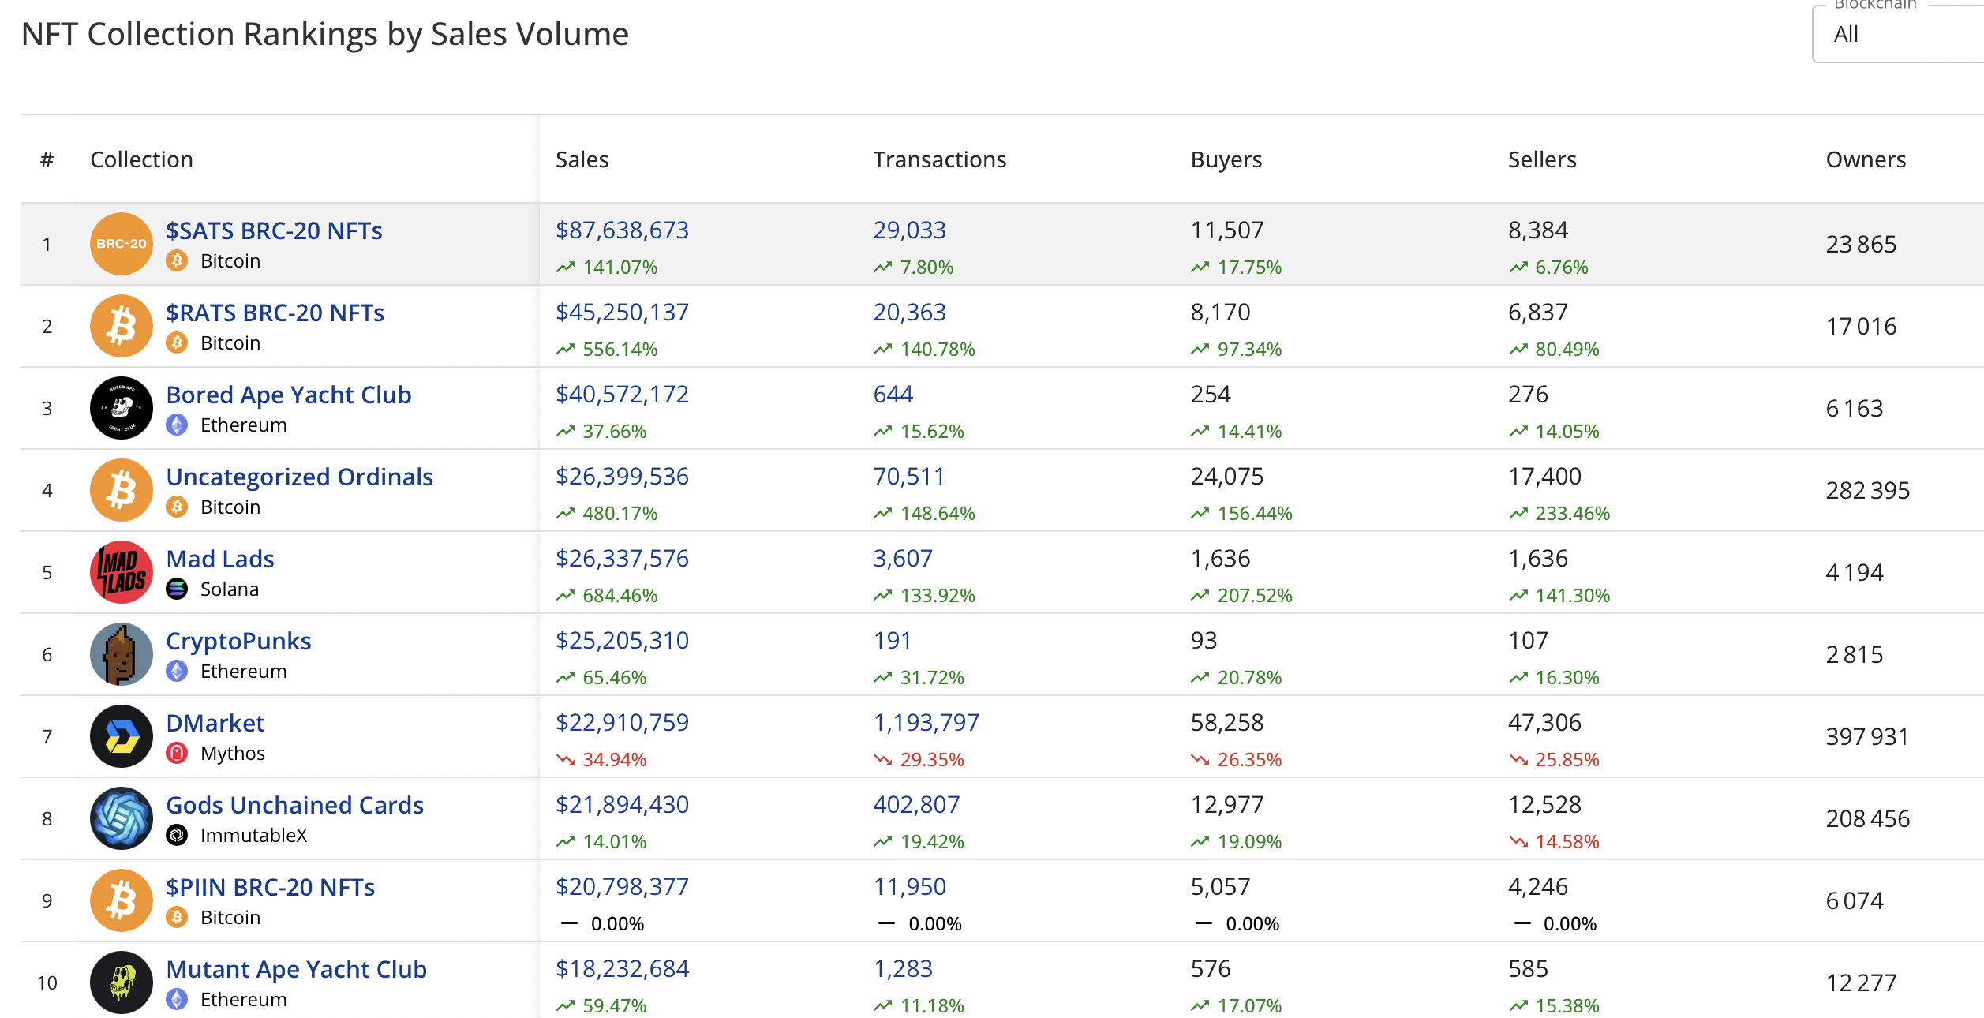Screen dimensions: 1984x1018
Task: Sort by the Owners column header
Action: pyautogui.click(x=1865, y=159)
